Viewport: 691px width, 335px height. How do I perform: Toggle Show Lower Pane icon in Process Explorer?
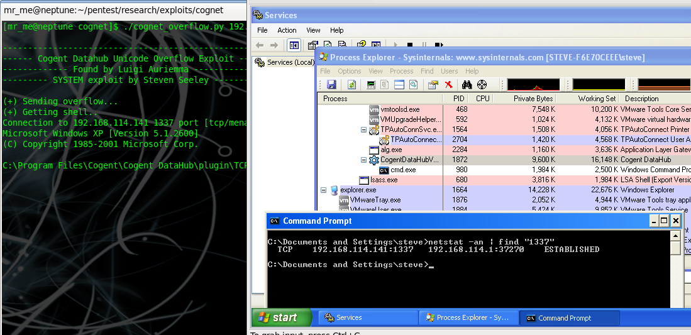point(399,85)
